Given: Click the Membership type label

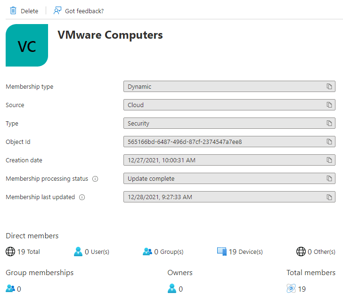Looking at the screenshot, I should (30, 86).
